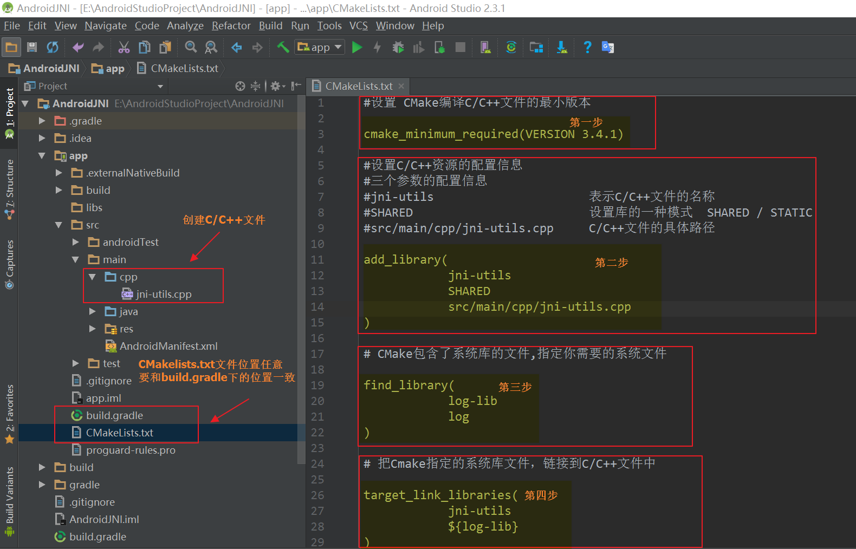Open the Refactor menu
The width and height of the screenshot is (856, 549).
coord(231,25)
